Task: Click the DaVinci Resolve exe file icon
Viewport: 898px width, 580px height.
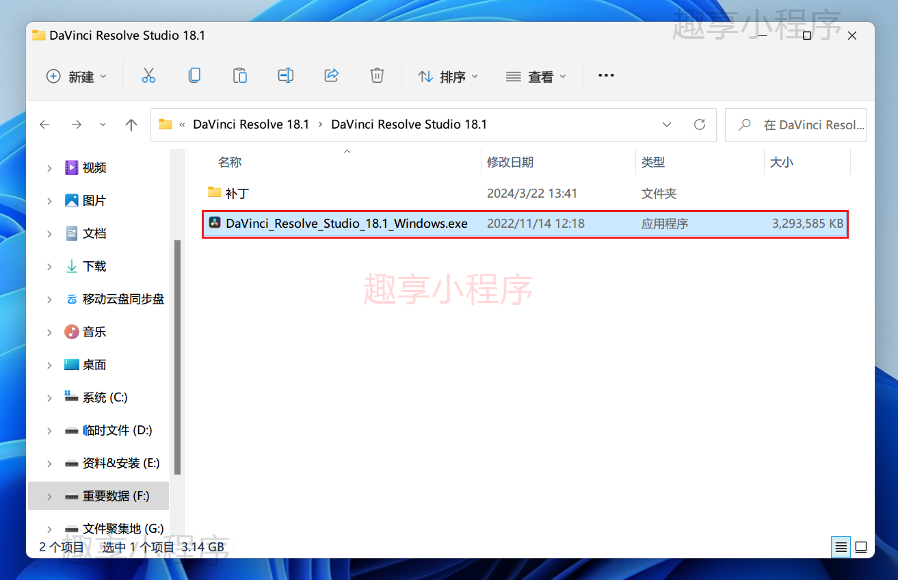Action: coord(215,223)
